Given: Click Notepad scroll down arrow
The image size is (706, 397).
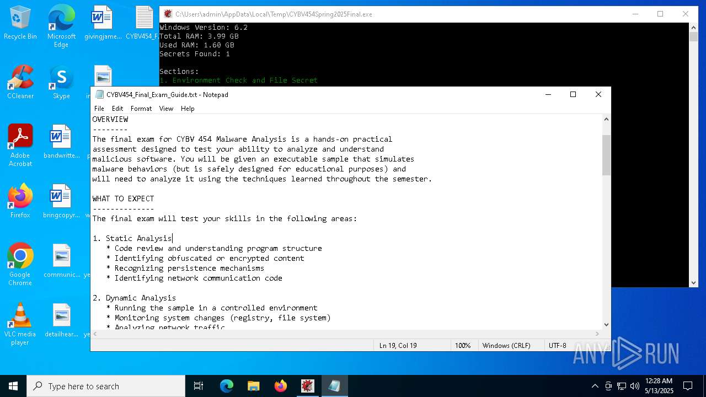Looking at the screenshot, I should pos(606,325).
